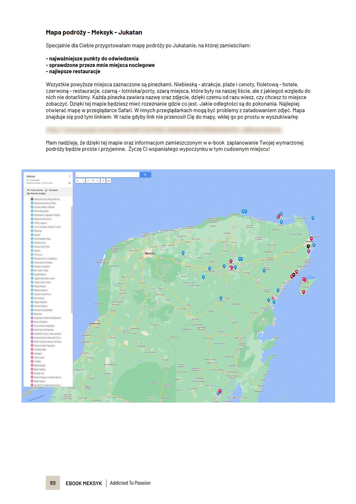
Task: Click Dodaj warstwę to add layer
Action: [x=35, y=190]
